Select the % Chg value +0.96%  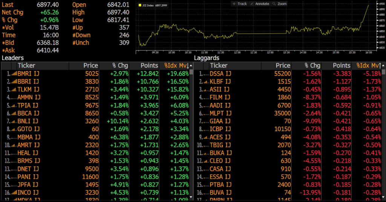click(x=49, y=20)
